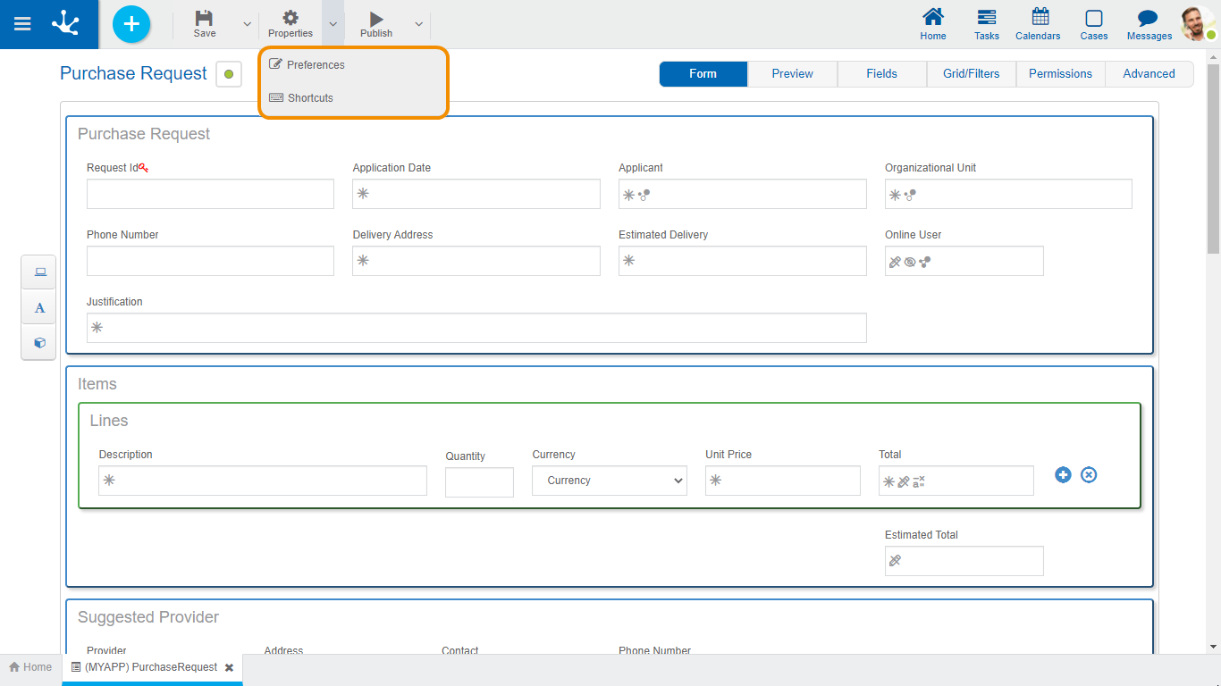Image resolution: width=1221 pixels, height=686 pixels.
Task: Switch to the Form tab
Action: [x=703, y=74]
